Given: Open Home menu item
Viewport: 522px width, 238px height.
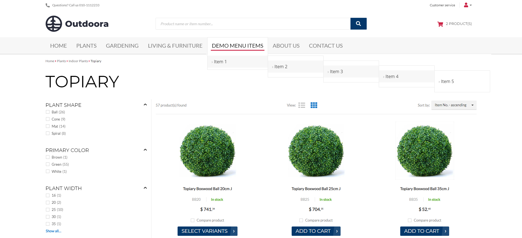Looking at the screenshot, I should pyautogui.click(x=59, y=46).
